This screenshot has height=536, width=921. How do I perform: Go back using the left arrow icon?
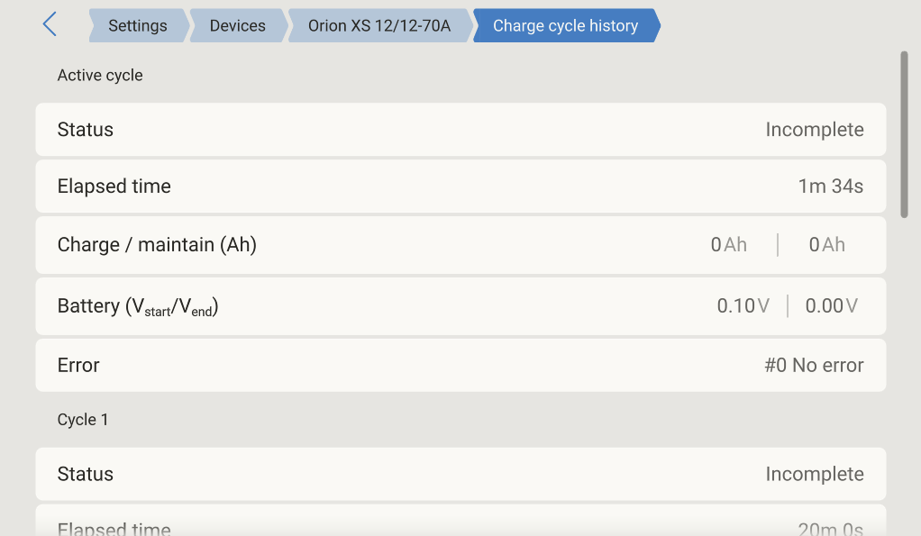(50, 24)
